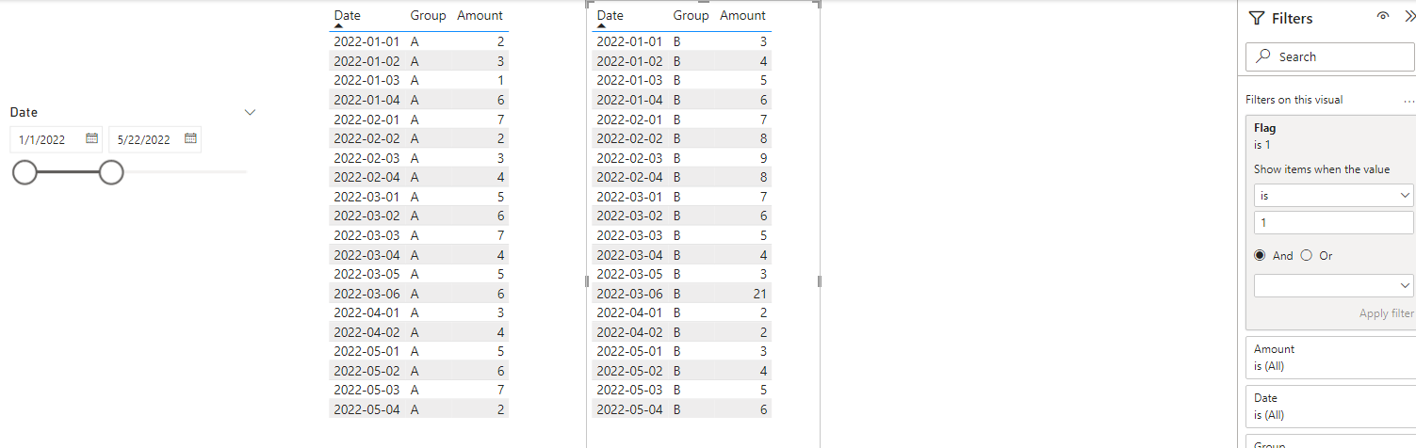The image size is (1416, 448).
Task: Open the 'is' condition dropdown
Action: coord(1333,195)
